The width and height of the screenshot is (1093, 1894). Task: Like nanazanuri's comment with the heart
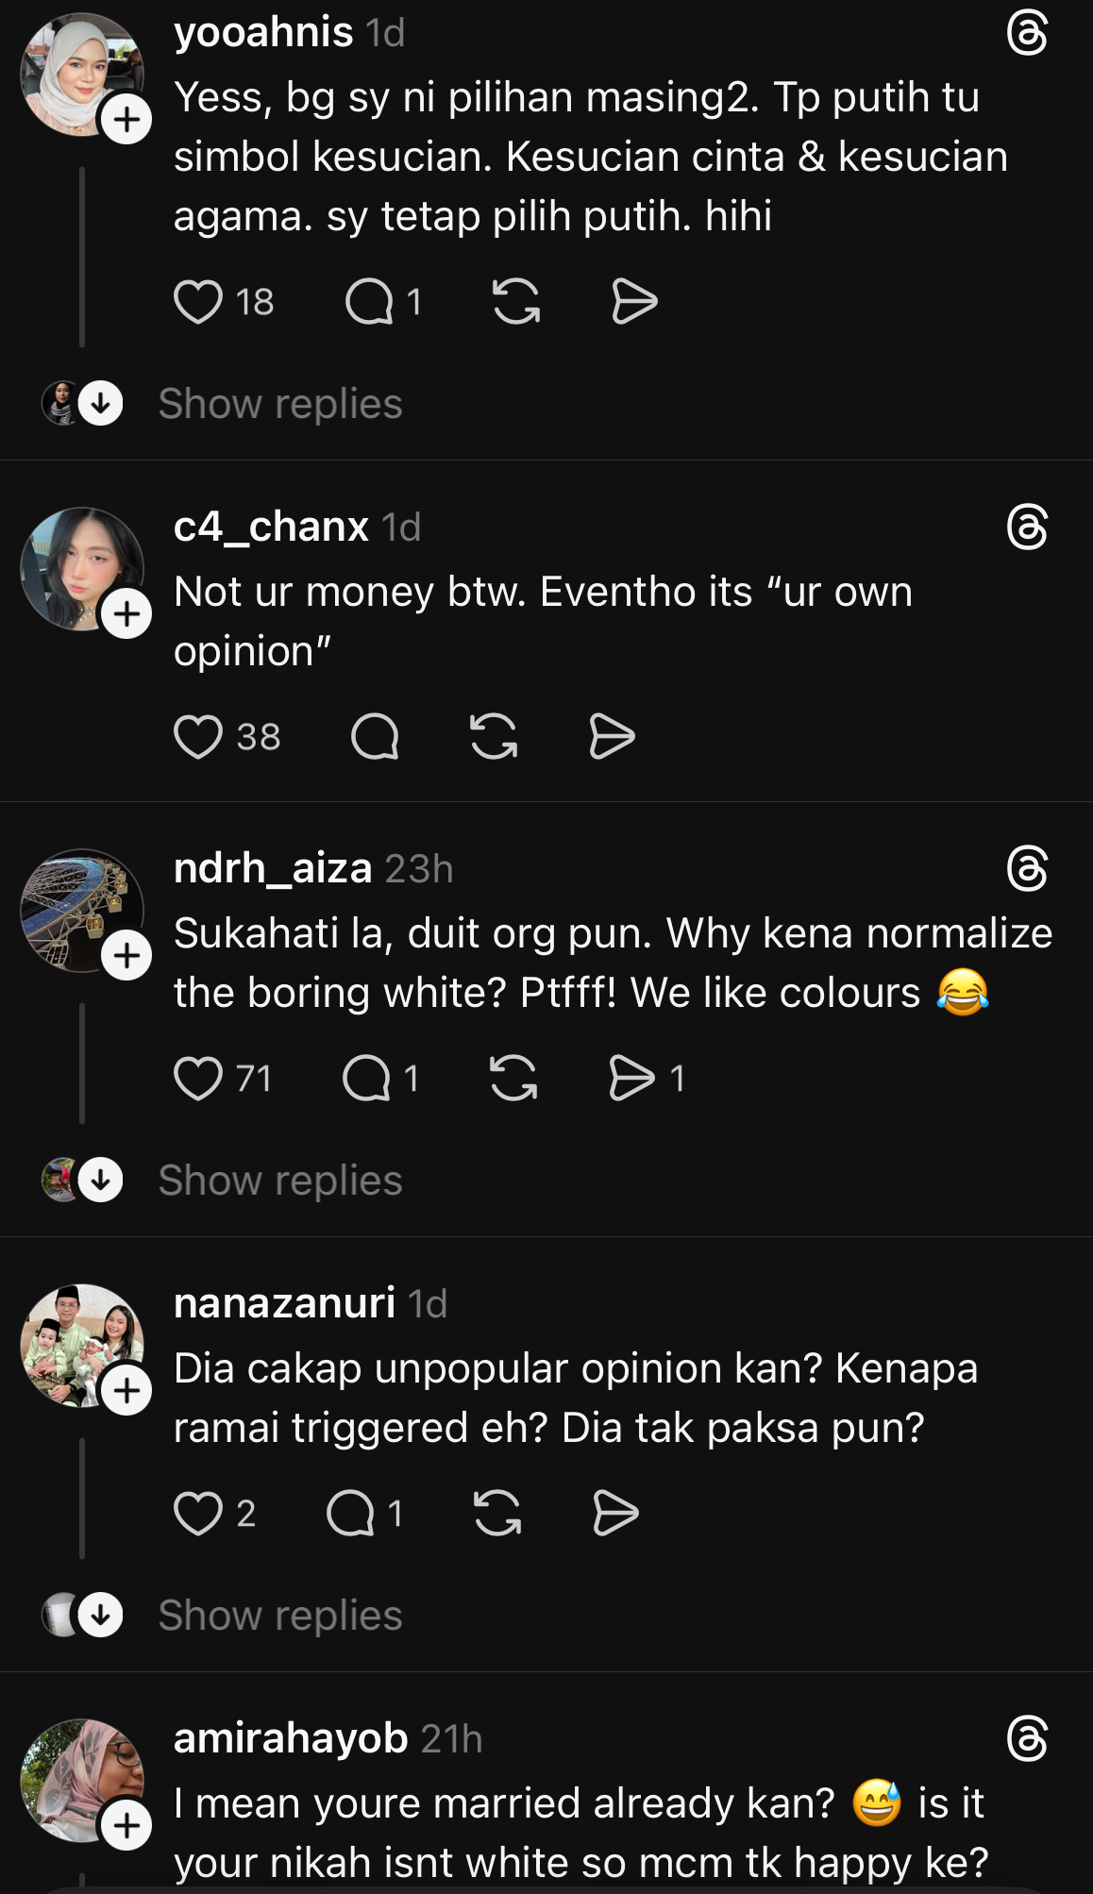pyautogui.click(x=198, y=1514)
